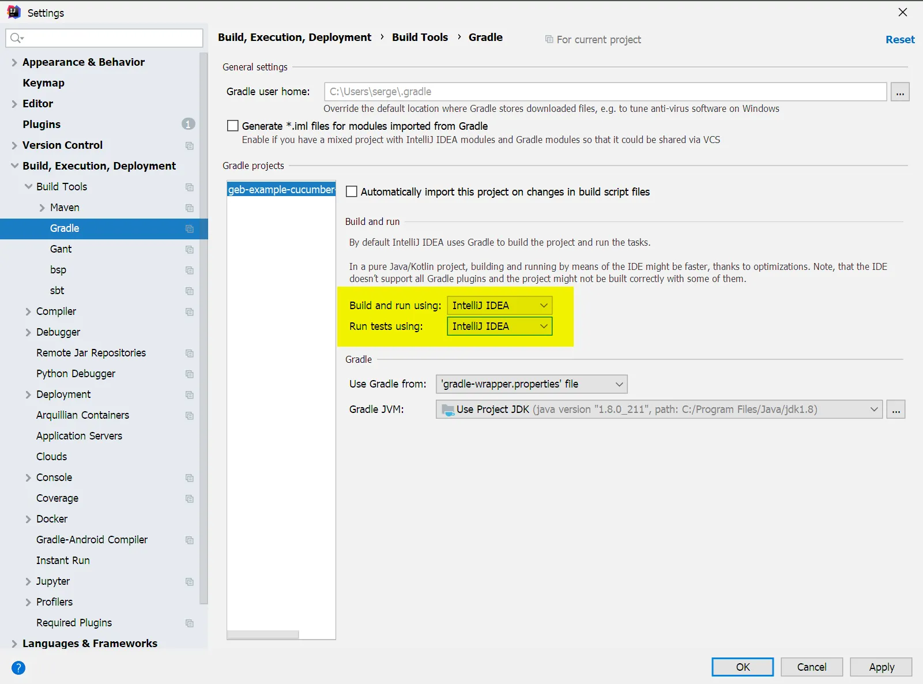Click the OK button
This screenshot has width=923, height=684.
coord(743,667)
